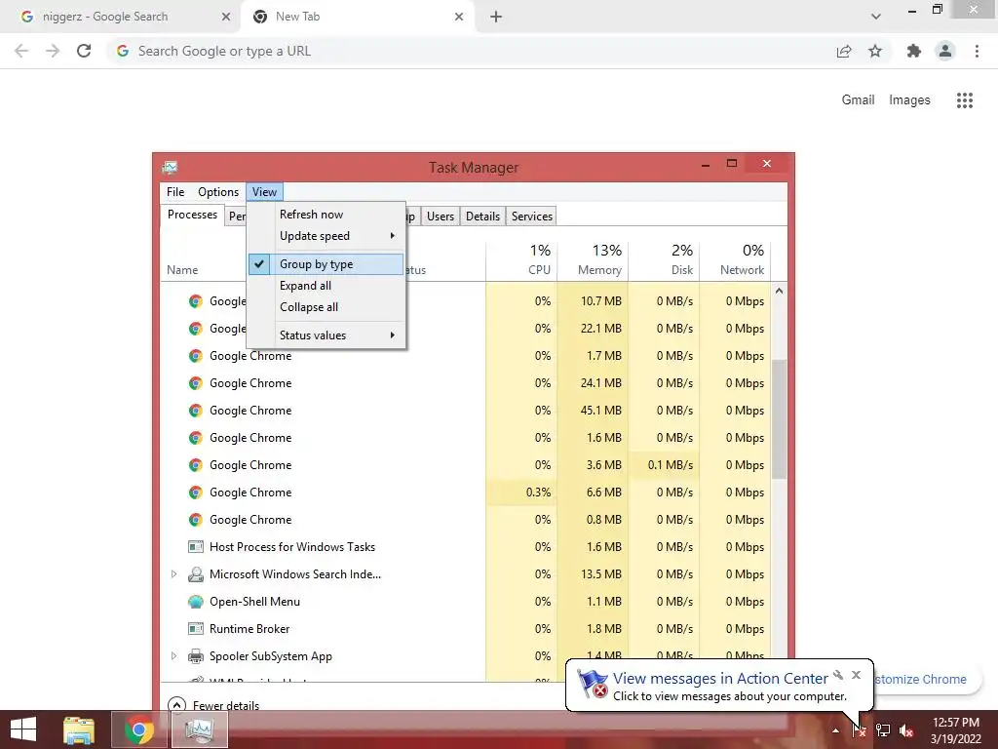The image size is (998, 749).
Task: Toggle Group by type checkmark option
Action: (326, 263)
